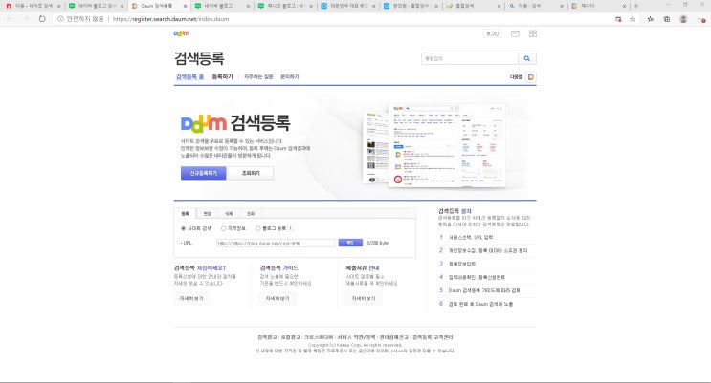This screenshot has width=711, height=383.
Task: Click 자세히보기 under 제출서류 안내
Action: [364, 298]
